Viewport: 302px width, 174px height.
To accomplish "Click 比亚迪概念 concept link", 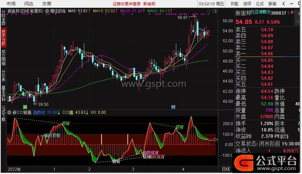I will tap(261, 12).
